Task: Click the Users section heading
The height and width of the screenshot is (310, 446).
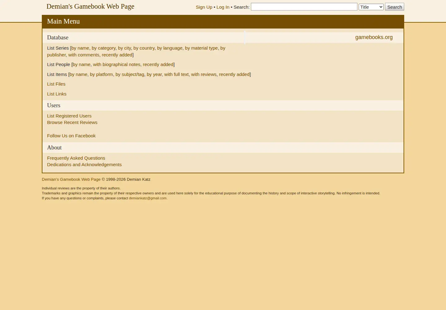Action: 54,105
